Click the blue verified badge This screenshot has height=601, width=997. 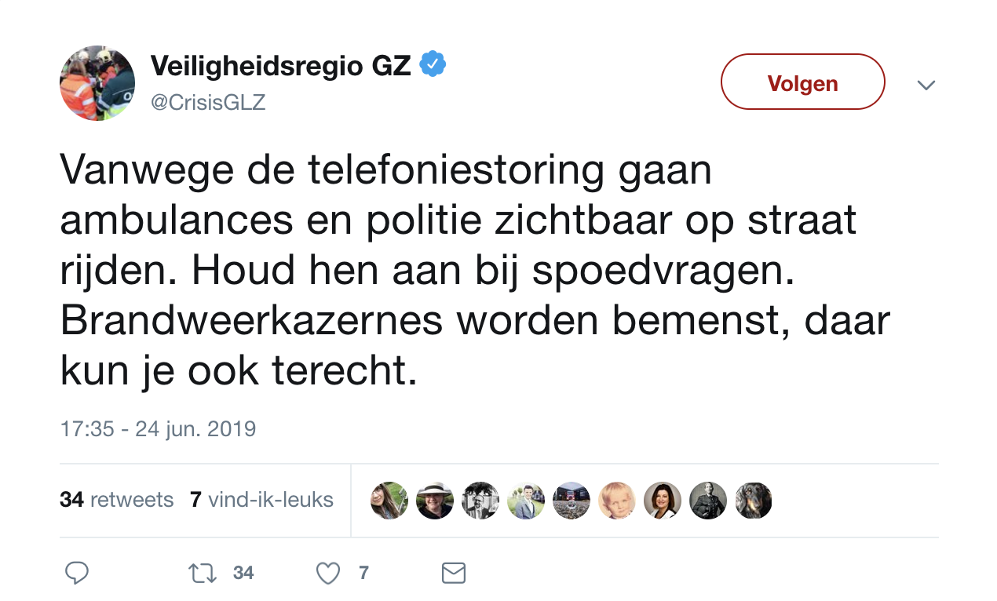pyautogui.click(x=433, y=65)
